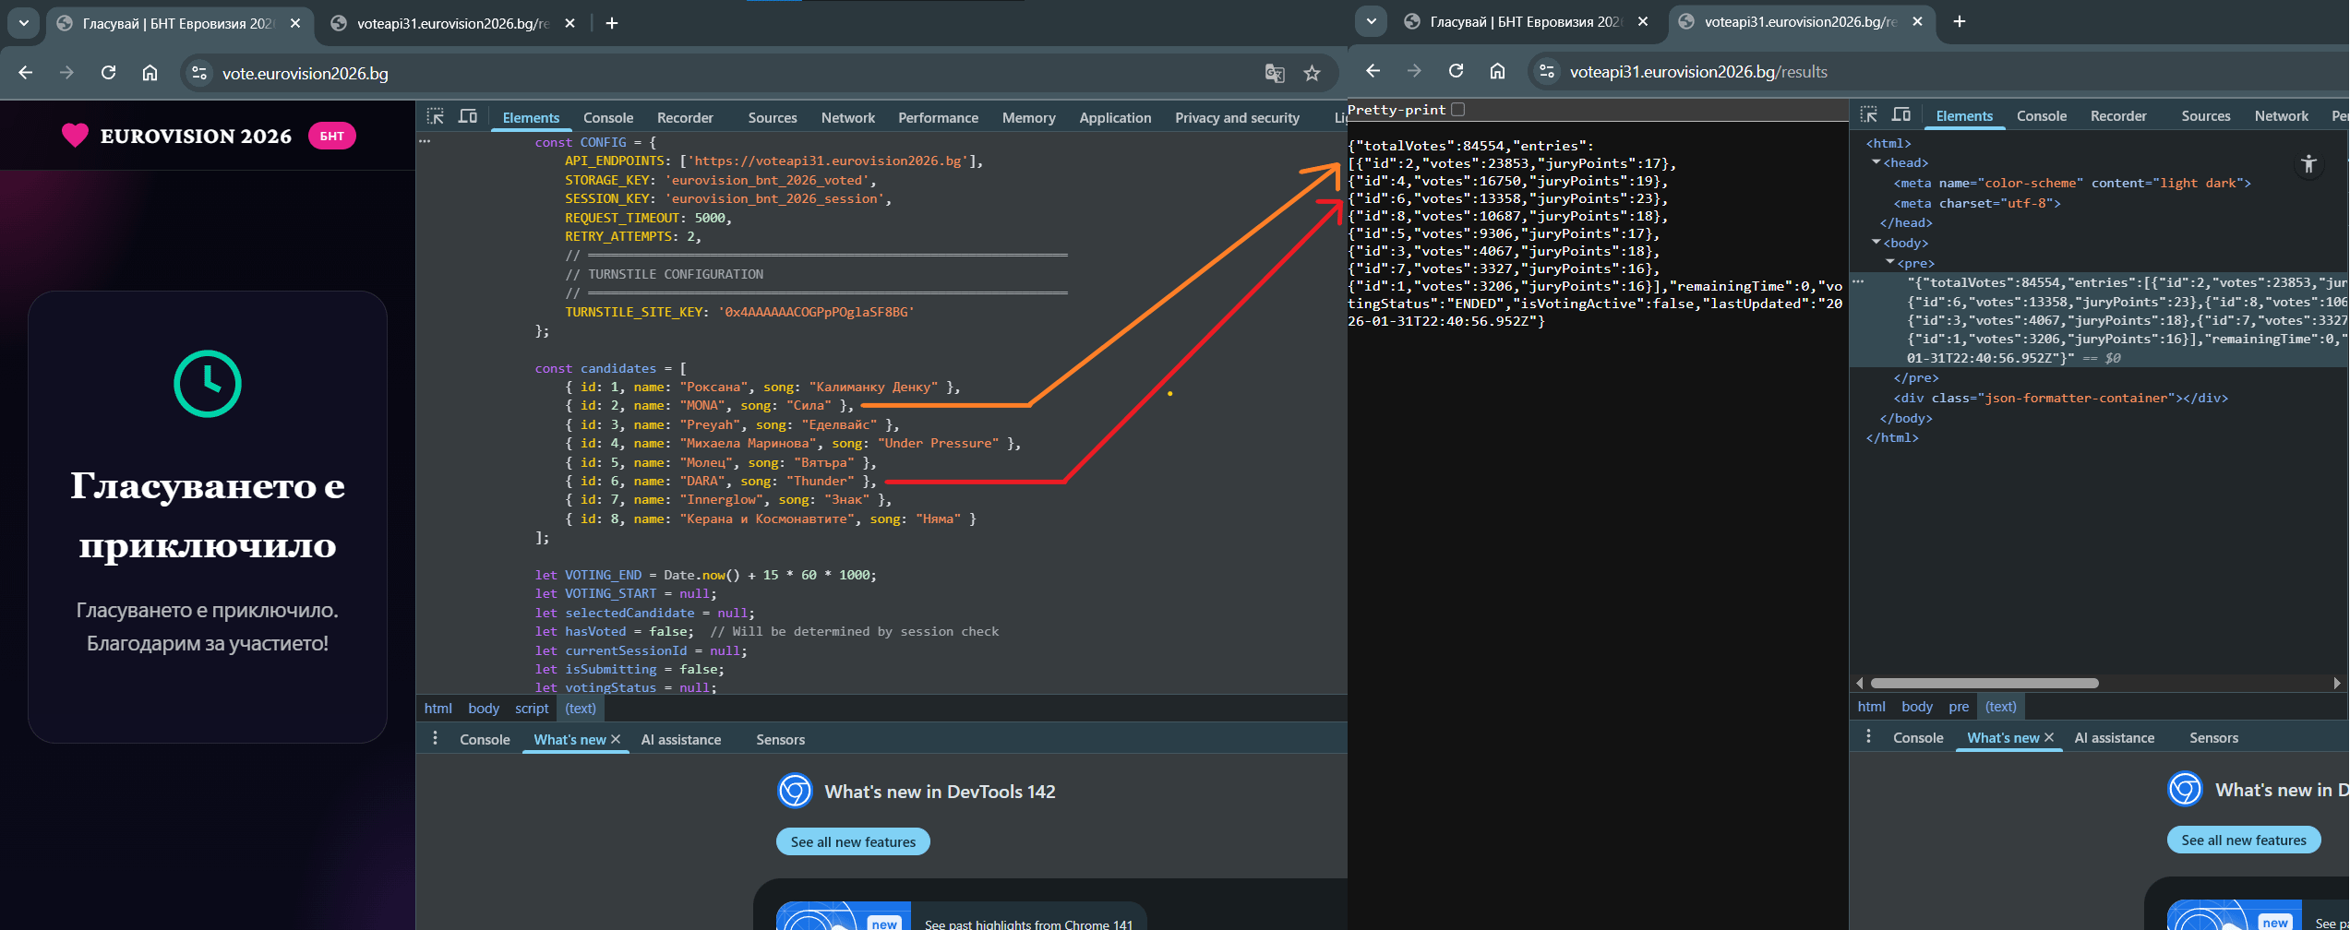The image size is (2350, 930).
Task: Bookmark vote.eurovision2026.bg with the star icon
Action: [x=1312, y=73]
